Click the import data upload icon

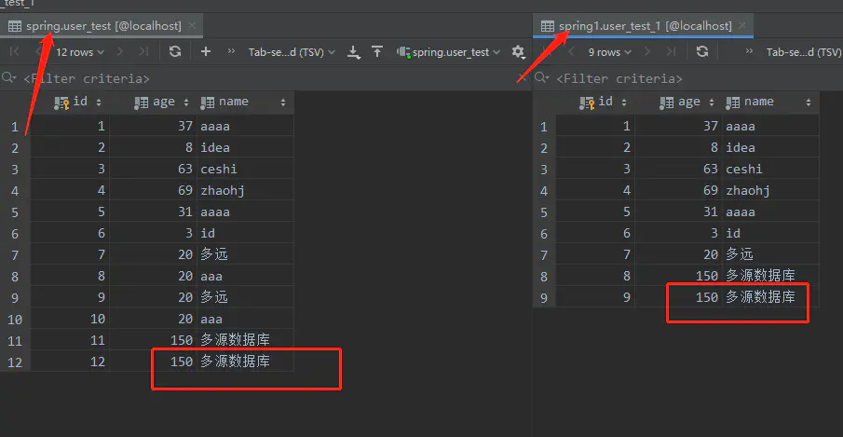pyautogui.click(x=377, y=51)
